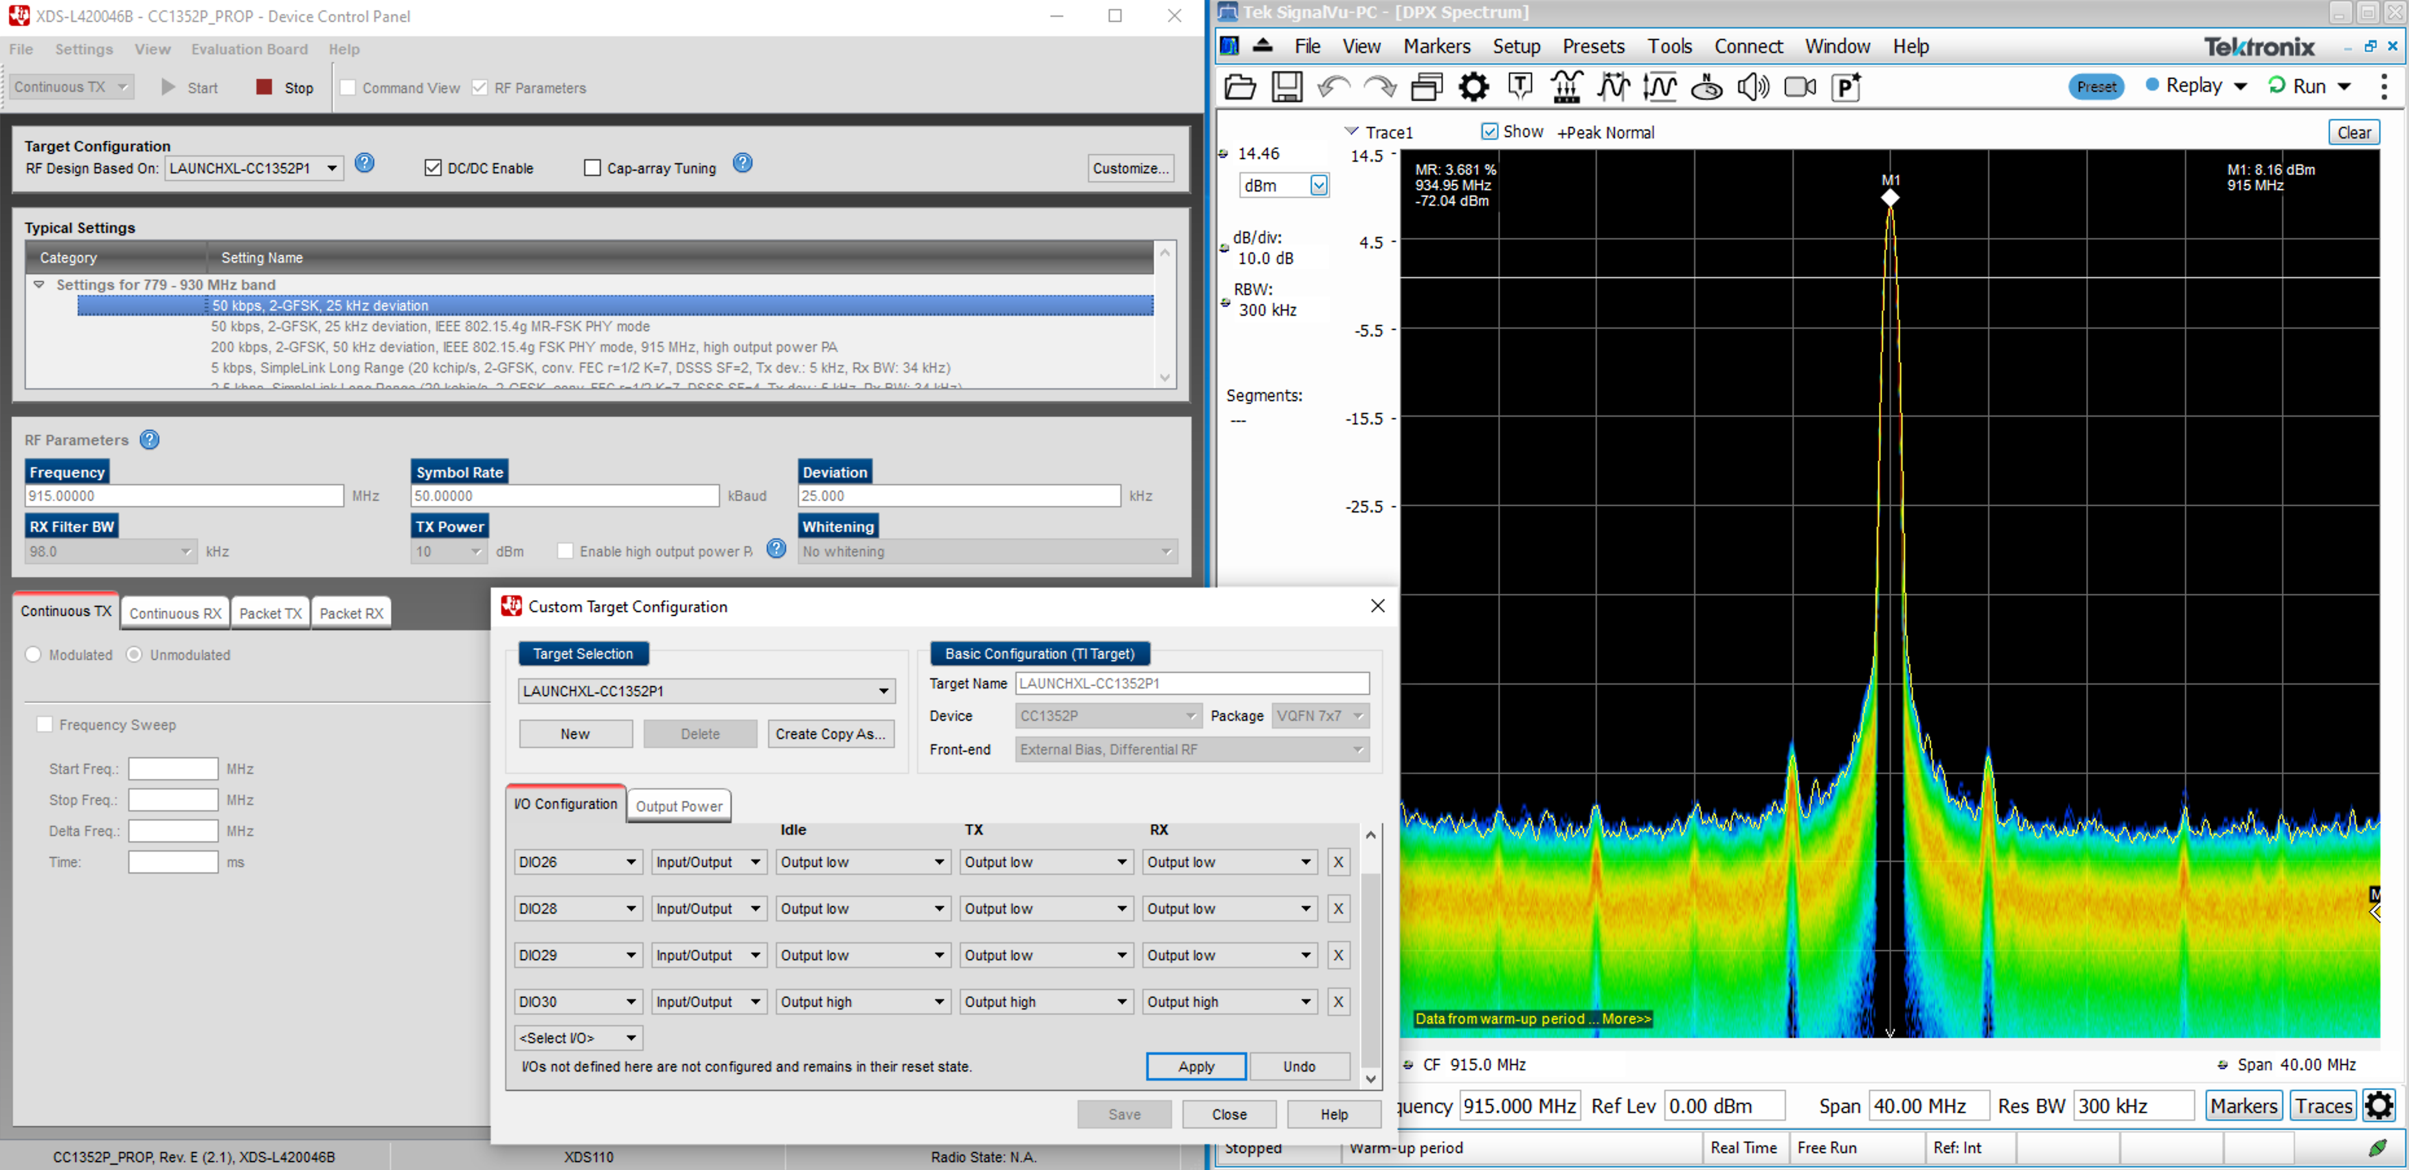Remove the DIO26 row with X
Image resolution: width=2409 pixels, height=1170 pixels.
click(x=1339, y=861)
